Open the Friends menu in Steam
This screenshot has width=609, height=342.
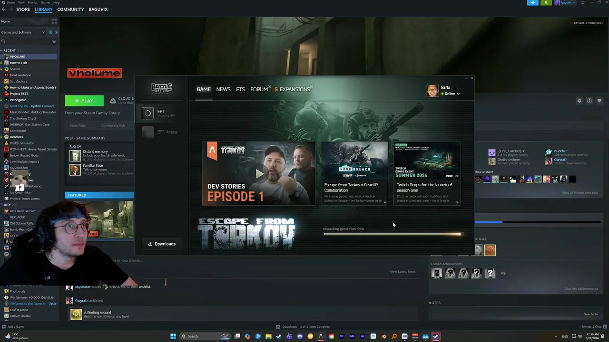pyautogui.click(x=34, y=2)
